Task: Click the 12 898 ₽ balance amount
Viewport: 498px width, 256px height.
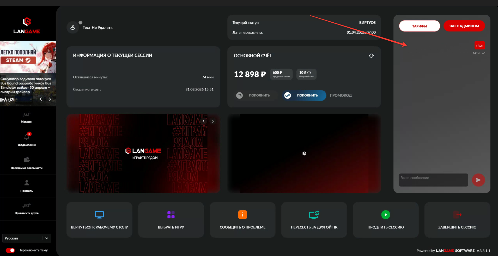Action: [x=250, y=74]
